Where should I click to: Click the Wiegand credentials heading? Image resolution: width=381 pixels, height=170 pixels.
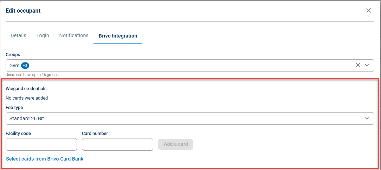coord(26,88)
